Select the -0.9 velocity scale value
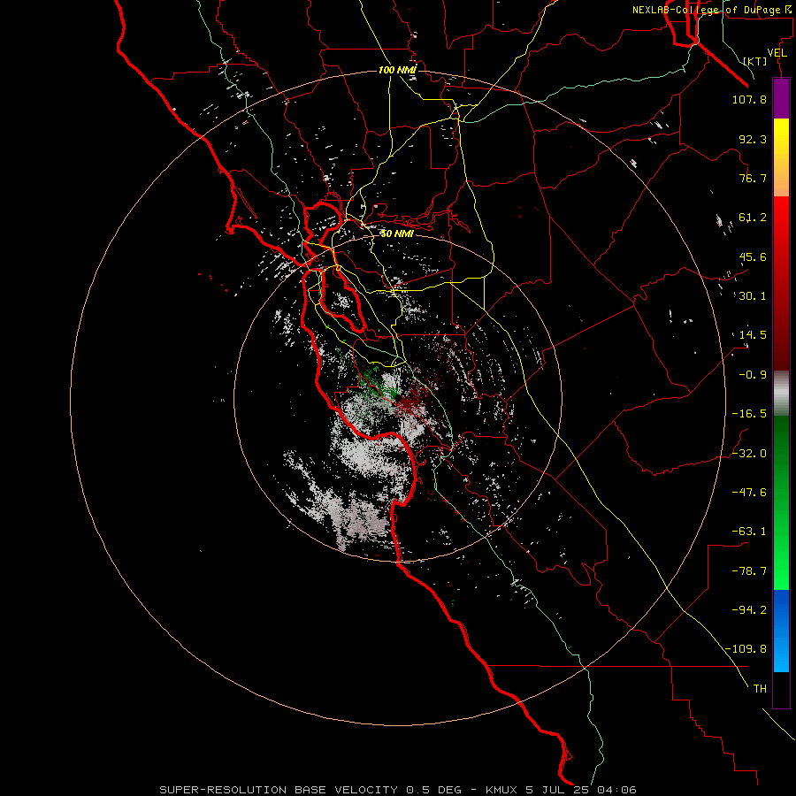Screen dimensions: 796x796 (753, 375)
